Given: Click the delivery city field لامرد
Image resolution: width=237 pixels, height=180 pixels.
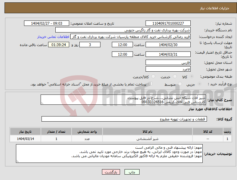Looking at the screenshot, I should pyautogui.click(x=168, y=69).
